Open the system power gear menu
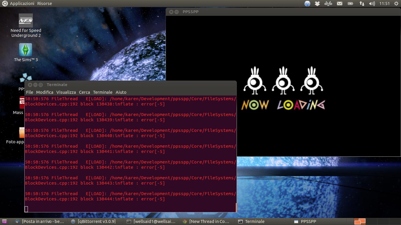The width and height of the screenshot is (401, 225). click(x=396, y=4)
